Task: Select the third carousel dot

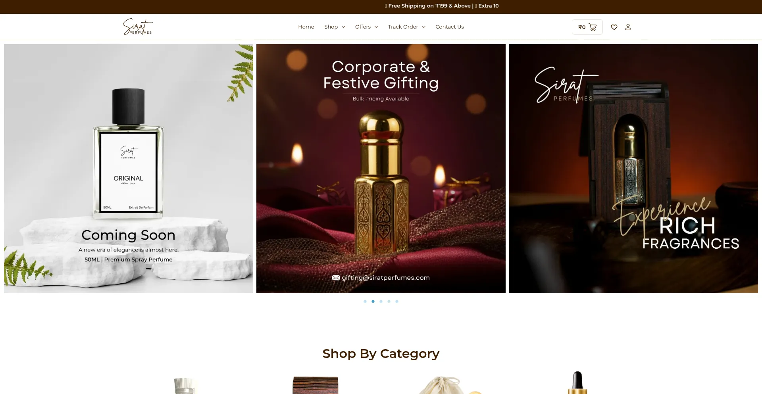Action: 381,302
